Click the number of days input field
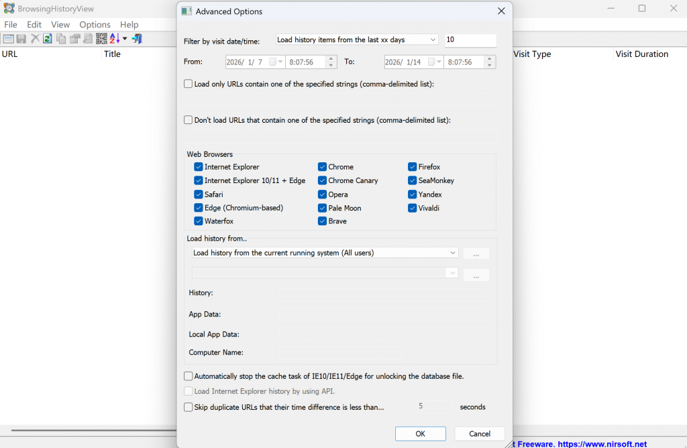The height and width of the screenshot is (448, 687). tap(470, 40)
